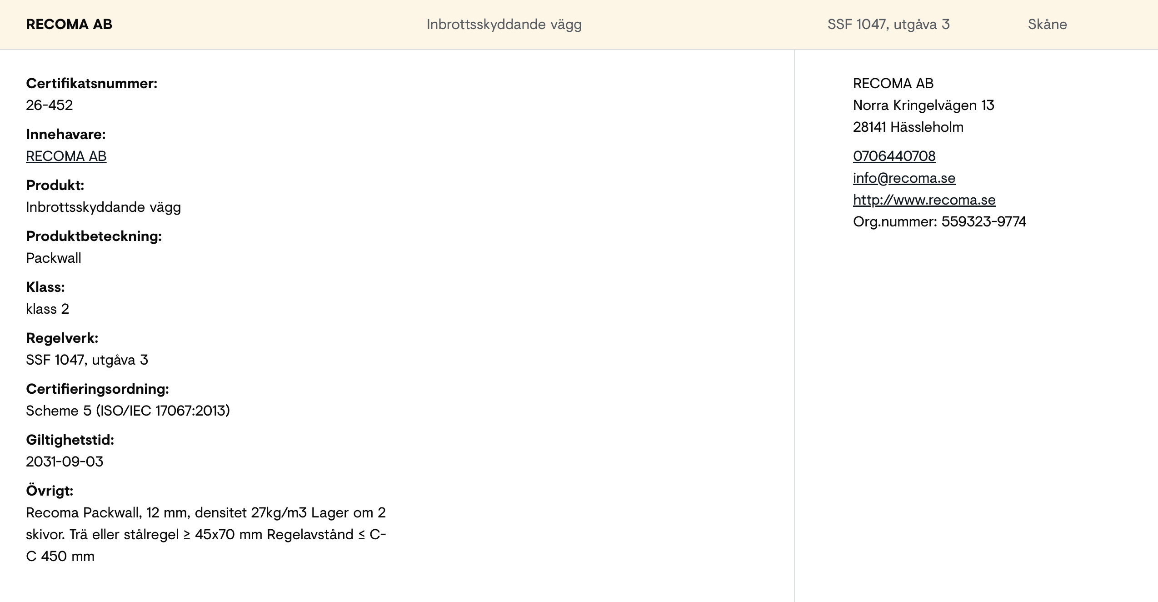Click the Packwall product designation text

tap(54, 258)
